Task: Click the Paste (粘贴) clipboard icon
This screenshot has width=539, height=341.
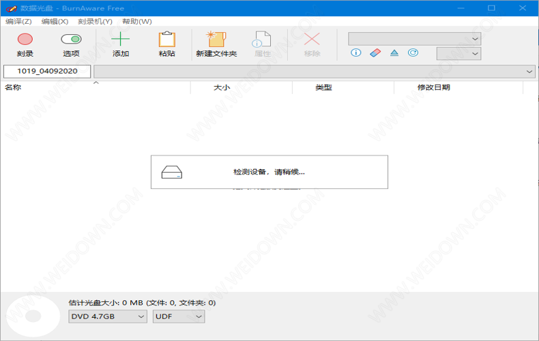Action: [x=167, y=39]
